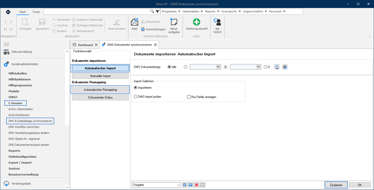Open DMS & Dateiablage synchronisieren
374x190 pixels.
[30, 121]
